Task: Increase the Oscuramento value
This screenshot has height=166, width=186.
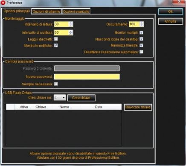Action: pos(142,23)
